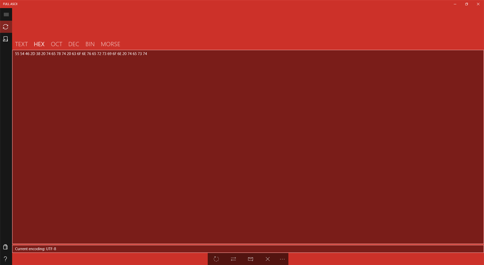Screen dimensions: 484x265
Task: Reselect the active HEX tab
Action: pyautogui.click(x=39, y=44)
